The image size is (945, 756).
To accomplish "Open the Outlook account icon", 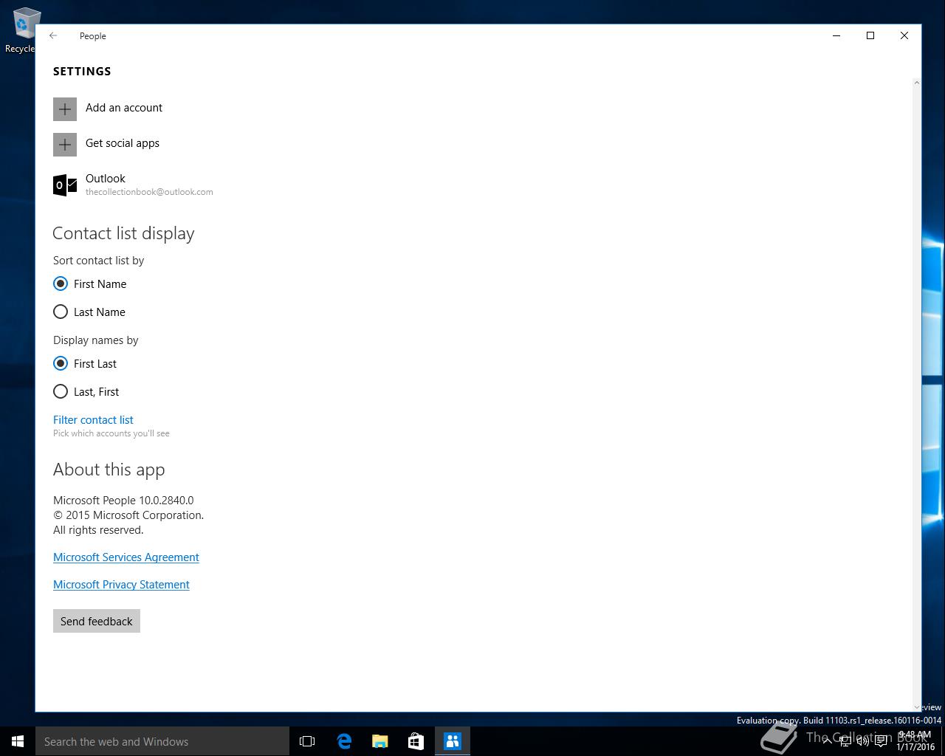I will [65, 185].
